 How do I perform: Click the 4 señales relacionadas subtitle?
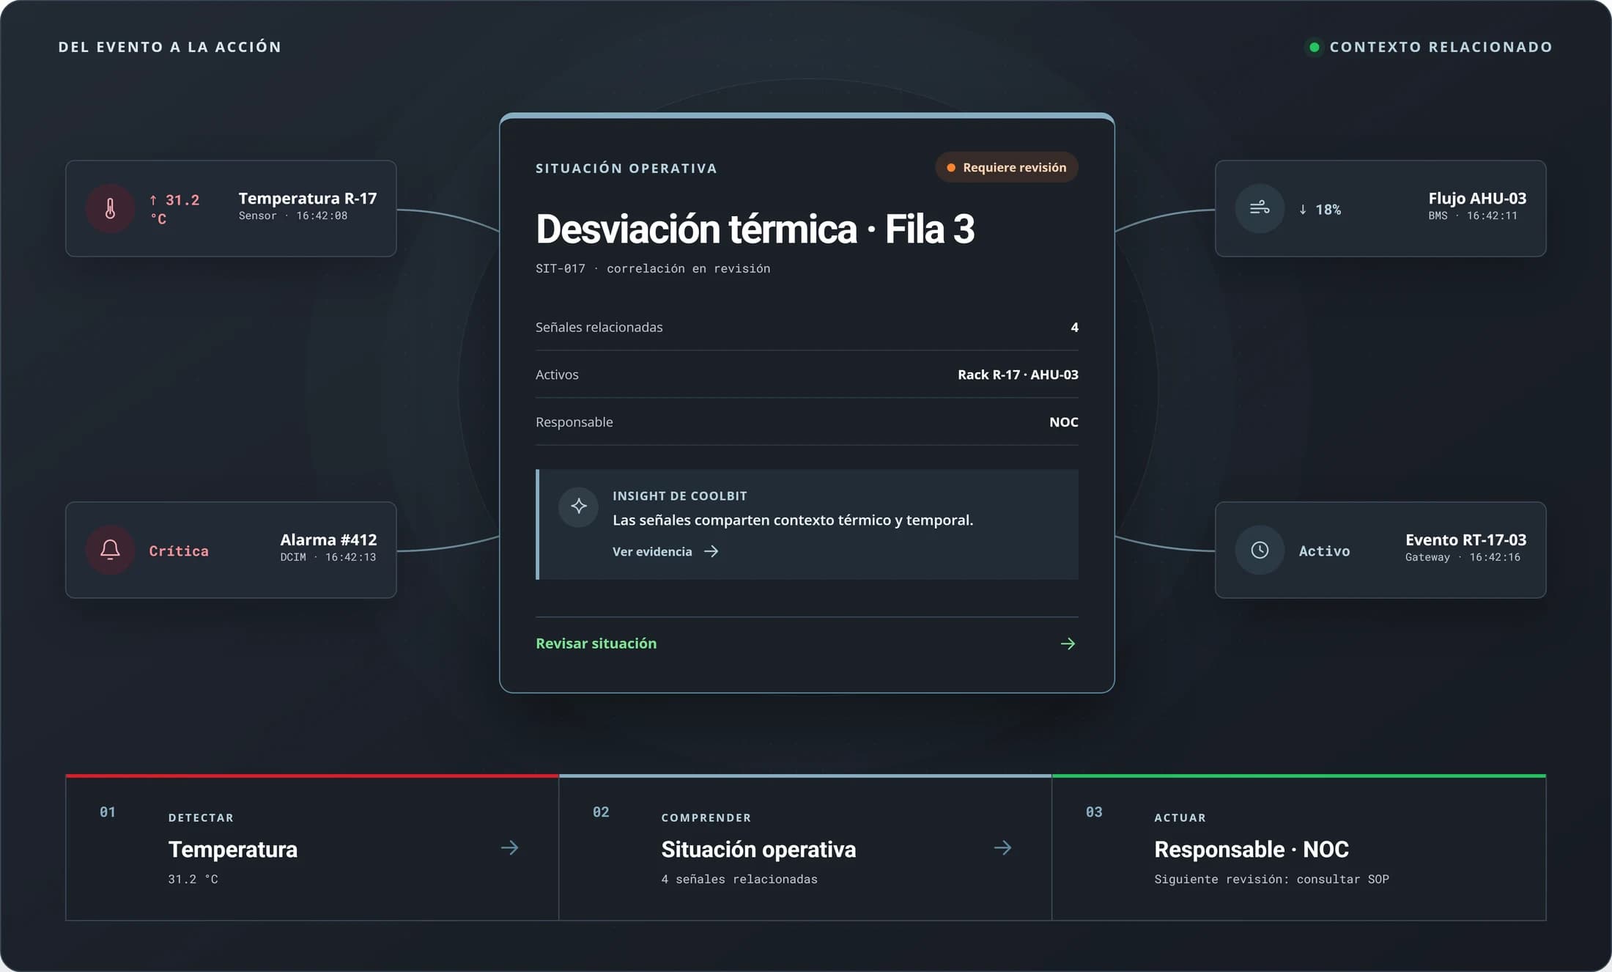point(739,879)
